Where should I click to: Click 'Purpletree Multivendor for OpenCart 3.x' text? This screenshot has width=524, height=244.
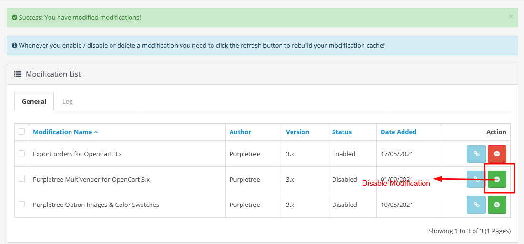[x=91, y=179]
